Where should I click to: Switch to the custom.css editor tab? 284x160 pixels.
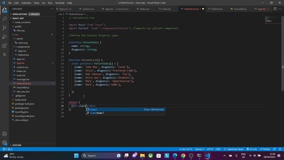(x=88, y=9)
